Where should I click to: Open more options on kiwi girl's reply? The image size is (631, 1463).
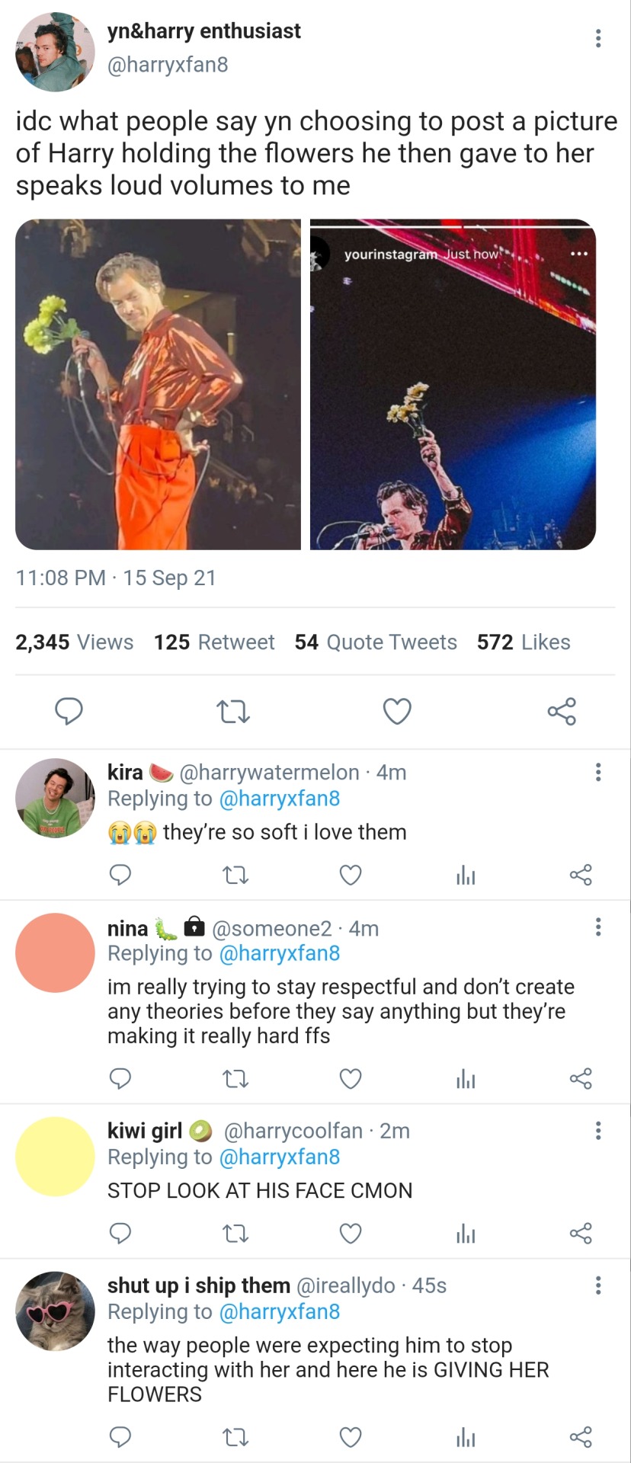598,1130
